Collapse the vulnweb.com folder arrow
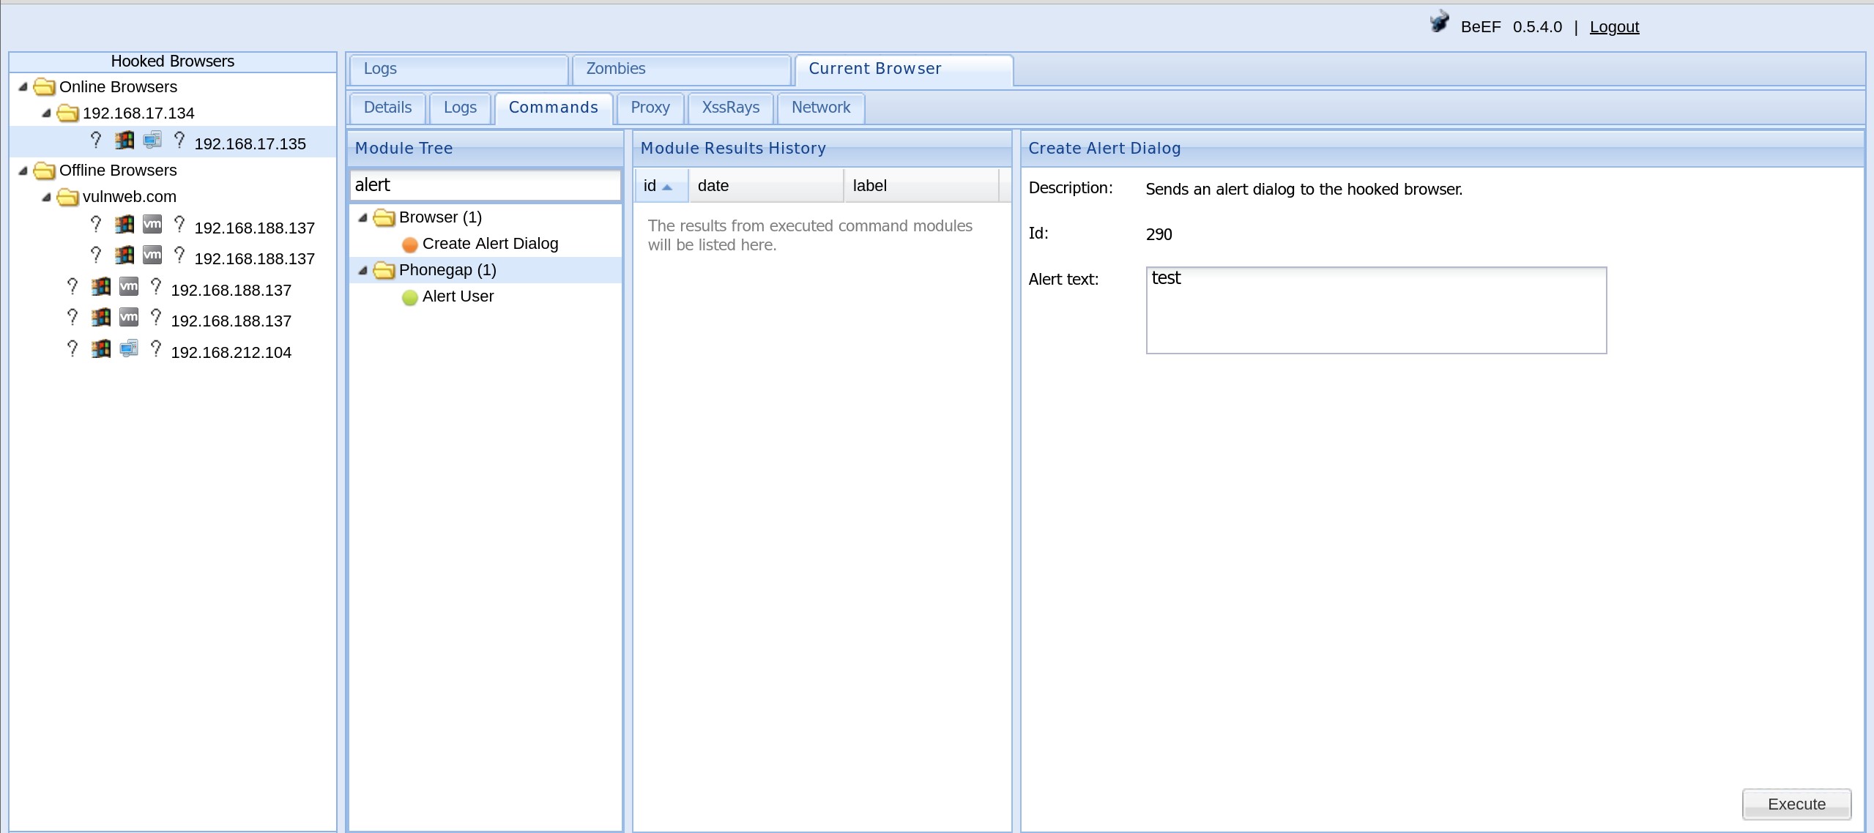 [47, 197]
